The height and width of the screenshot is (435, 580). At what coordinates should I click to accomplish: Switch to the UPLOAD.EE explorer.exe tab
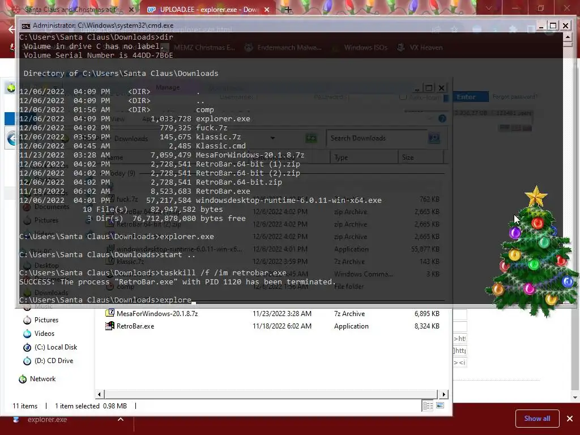[209, 10]
